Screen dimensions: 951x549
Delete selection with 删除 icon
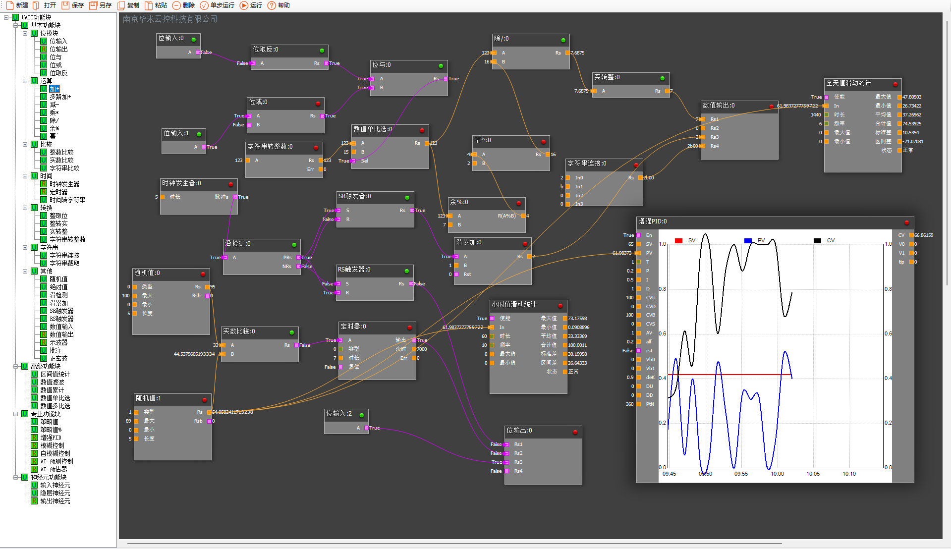(176, 5)
